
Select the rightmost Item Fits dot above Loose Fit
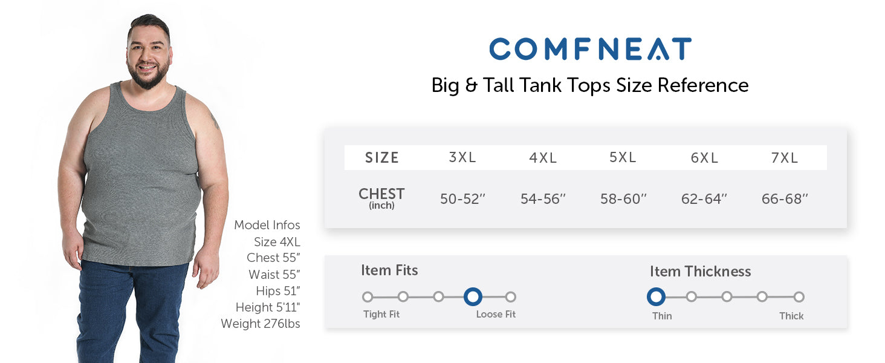tap(511, 297)
